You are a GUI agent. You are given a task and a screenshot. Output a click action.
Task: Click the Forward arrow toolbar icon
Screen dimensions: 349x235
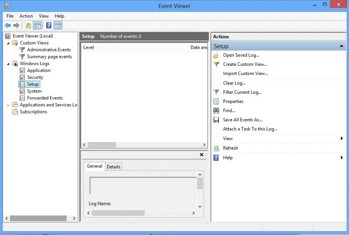pos(17,26)
